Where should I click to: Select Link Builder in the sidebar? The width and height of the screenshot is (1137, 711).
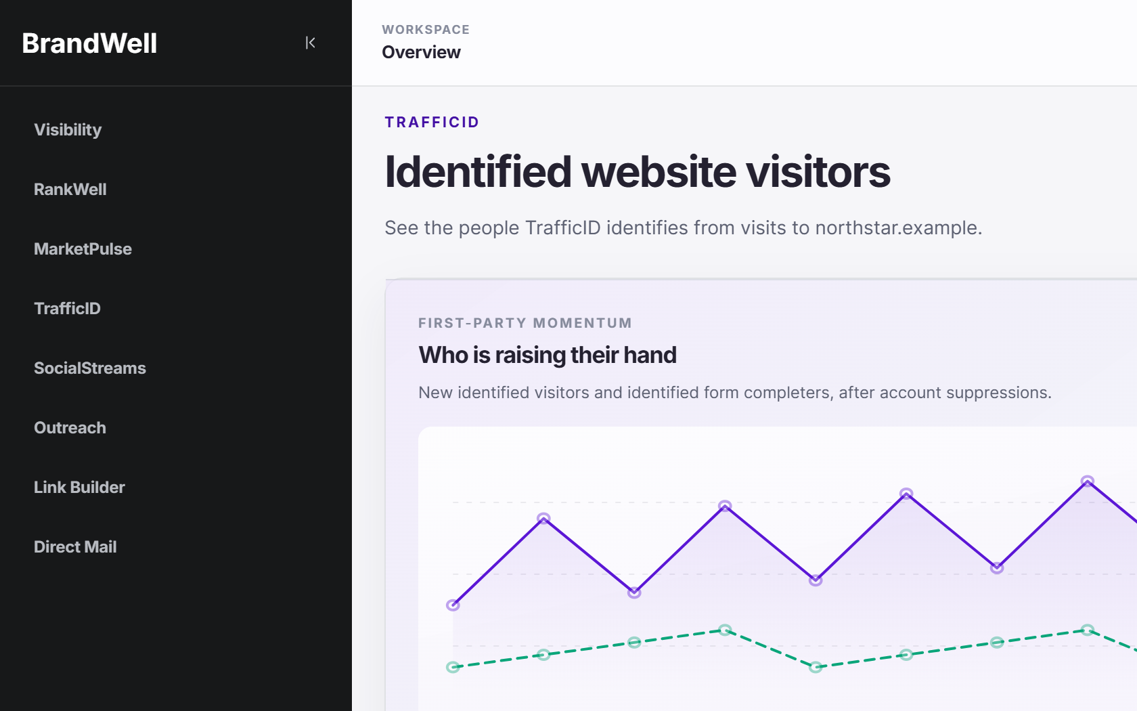coord(79,487)
